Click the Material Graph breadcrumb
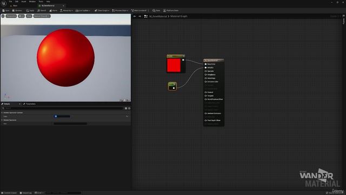 179,16
